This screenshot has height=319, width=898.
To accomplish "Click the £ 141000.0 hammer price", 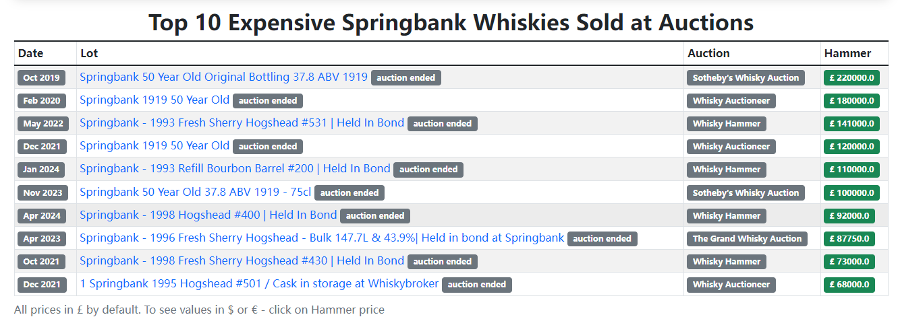I will (x=851, y=124).
